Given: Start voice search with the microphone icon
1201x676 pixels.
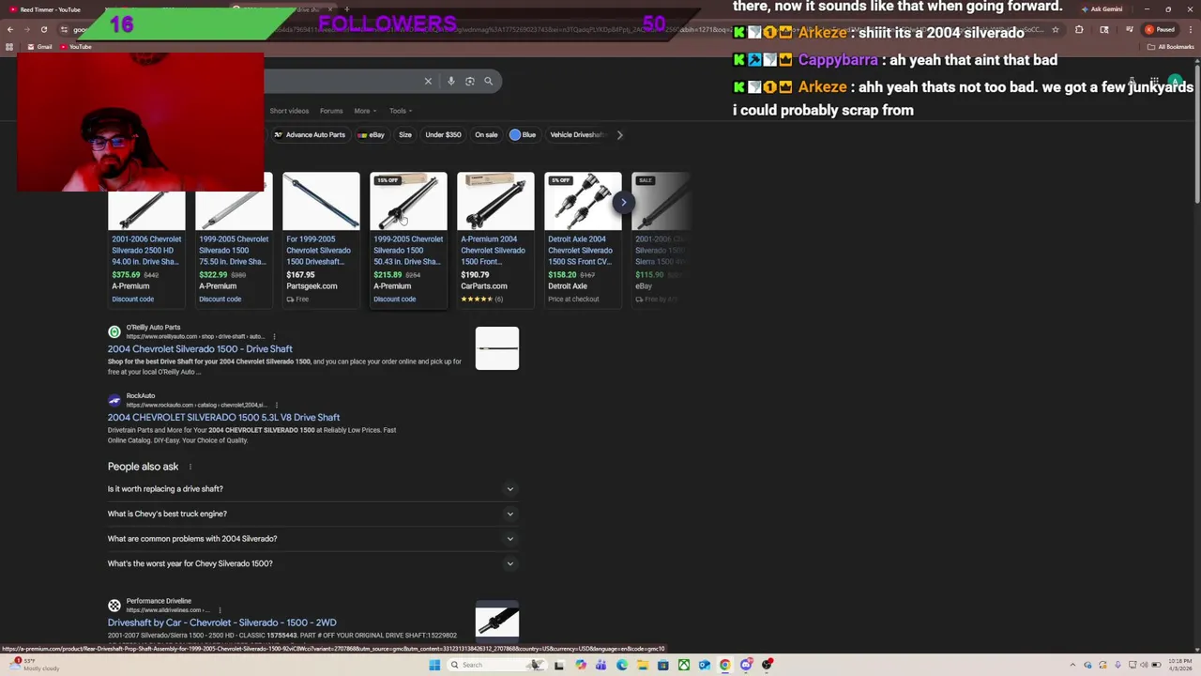Looking at the screenshot, I should 451,81.
